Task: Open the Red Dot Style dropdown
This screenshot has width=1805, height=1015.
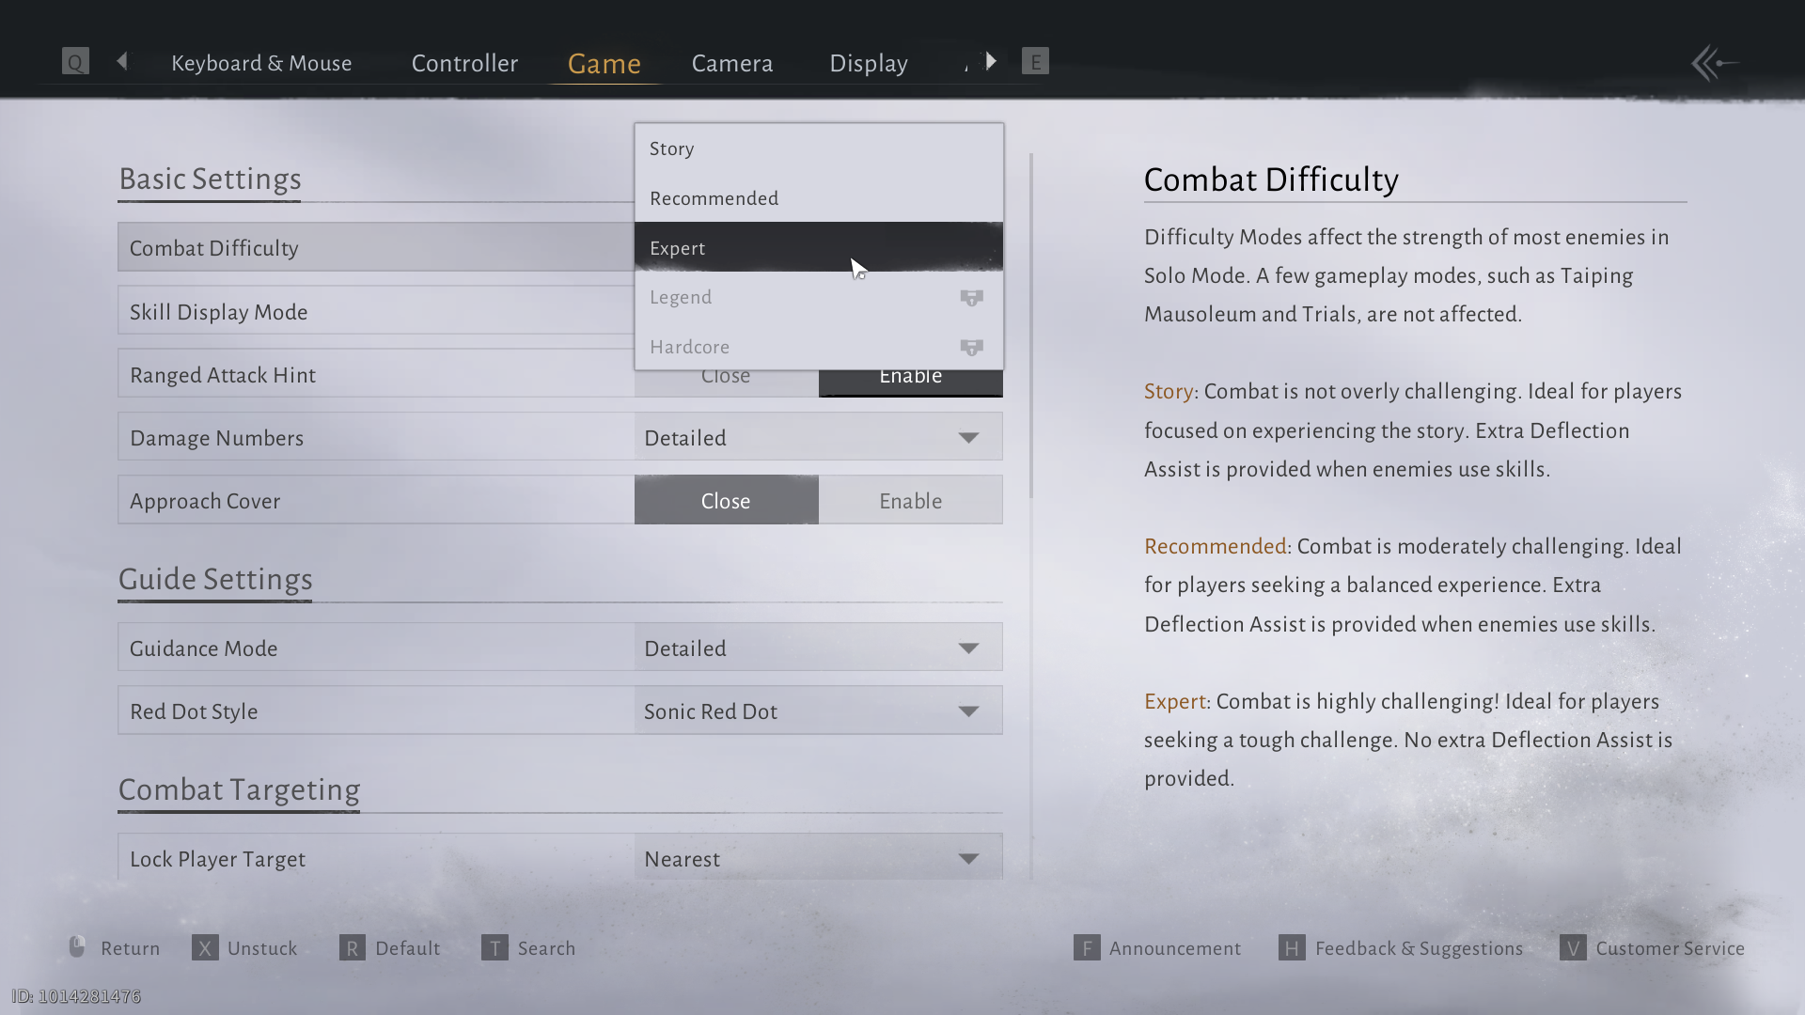Action: pyautogui.click(x=818, y=711)
